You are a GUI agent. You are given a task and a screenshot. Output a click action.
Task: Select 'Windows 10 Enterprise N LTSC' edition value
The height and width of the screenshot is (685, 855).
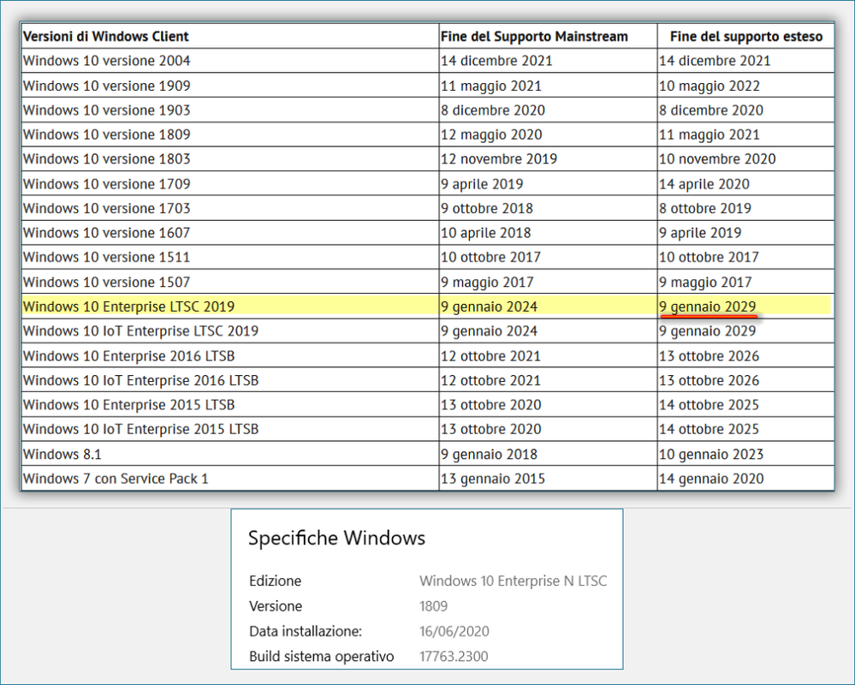[x=514, y=581]
